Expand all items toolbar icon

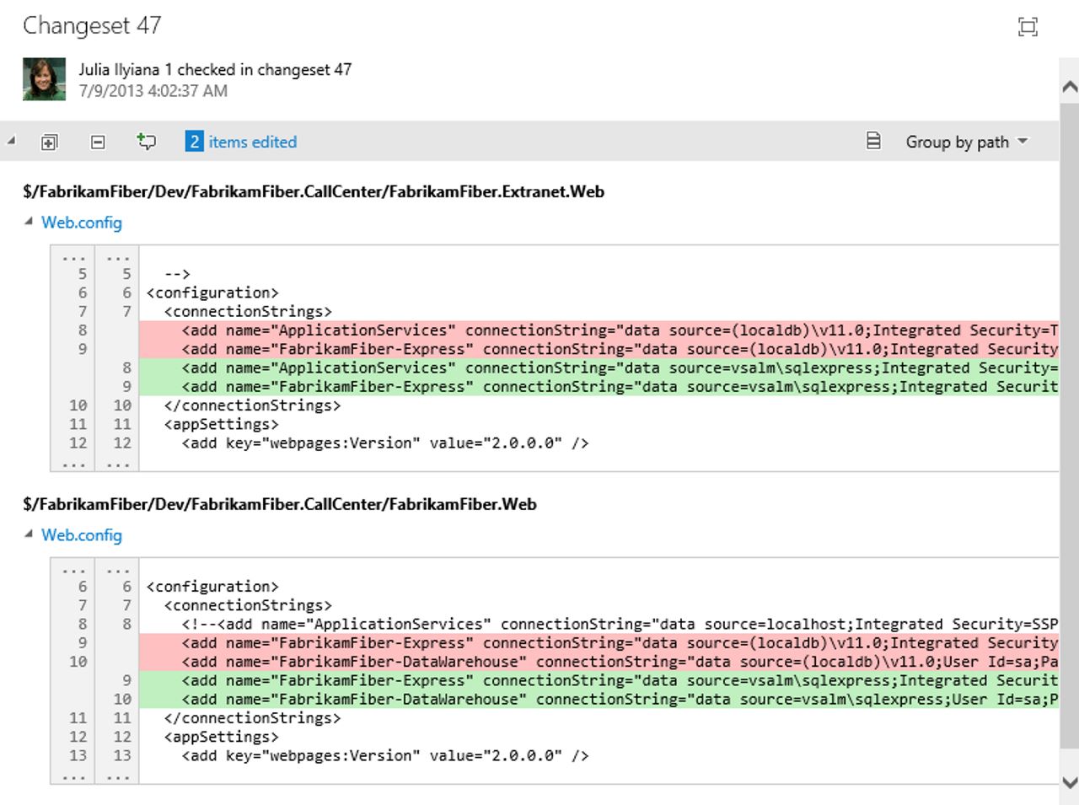[x=50, y=142]
